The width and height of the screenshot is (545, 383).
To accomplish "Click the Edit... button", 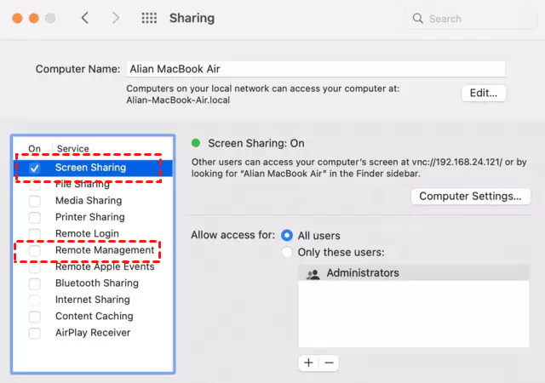I will 484,93.
